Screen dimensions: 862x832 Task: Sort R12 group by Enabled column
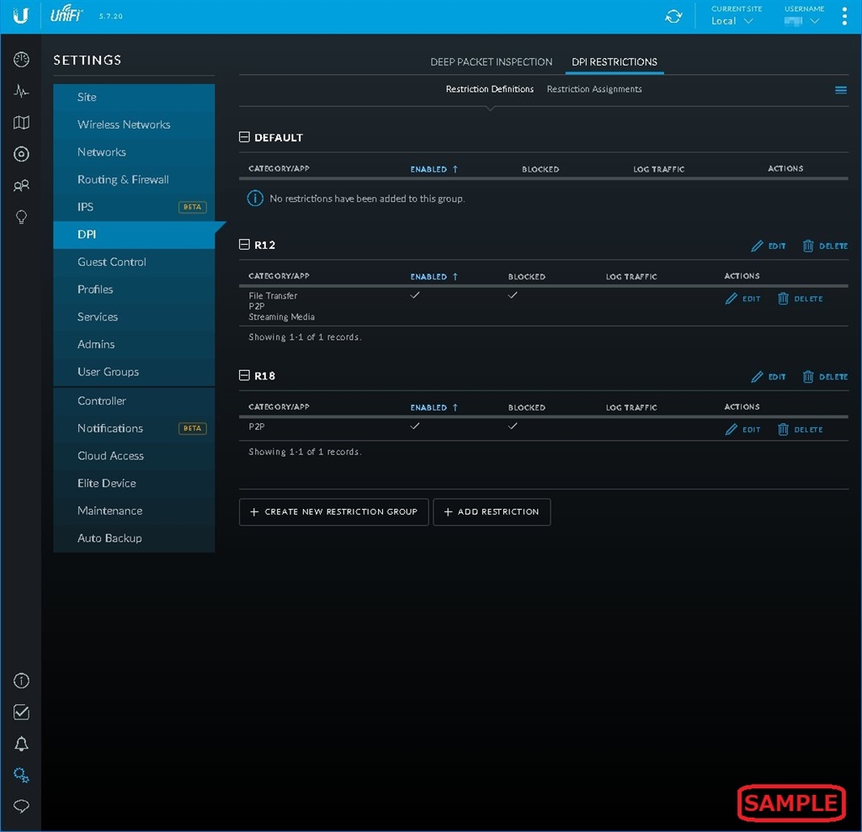coord(434,276)
